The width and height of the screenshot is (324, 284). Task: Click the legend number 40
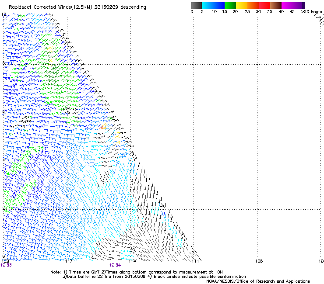(x=281, y=12)
